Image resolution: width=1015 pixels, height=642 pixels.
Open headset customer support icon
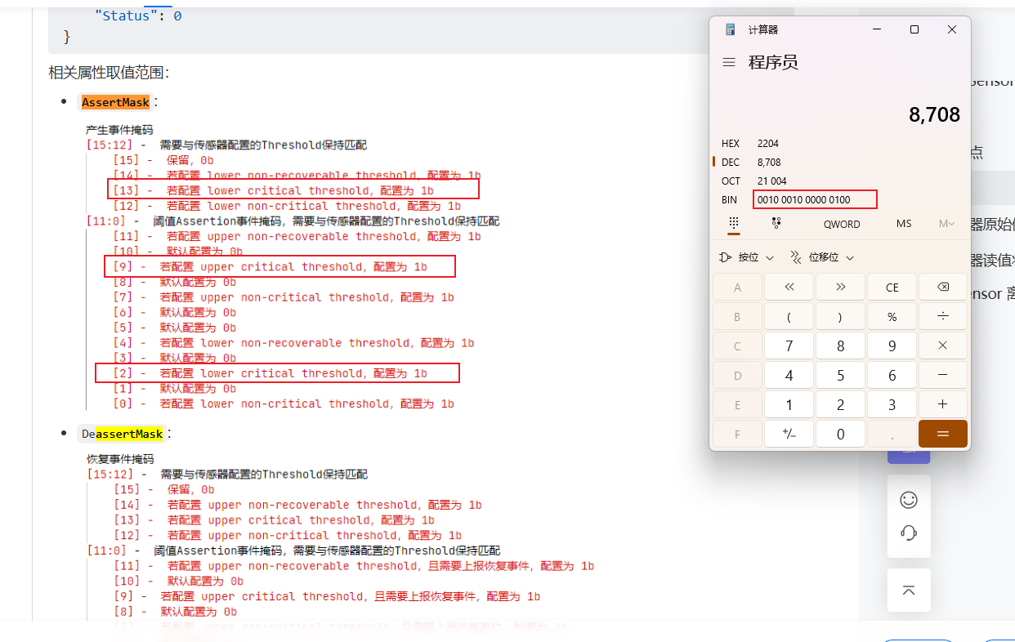click(908, 533)
